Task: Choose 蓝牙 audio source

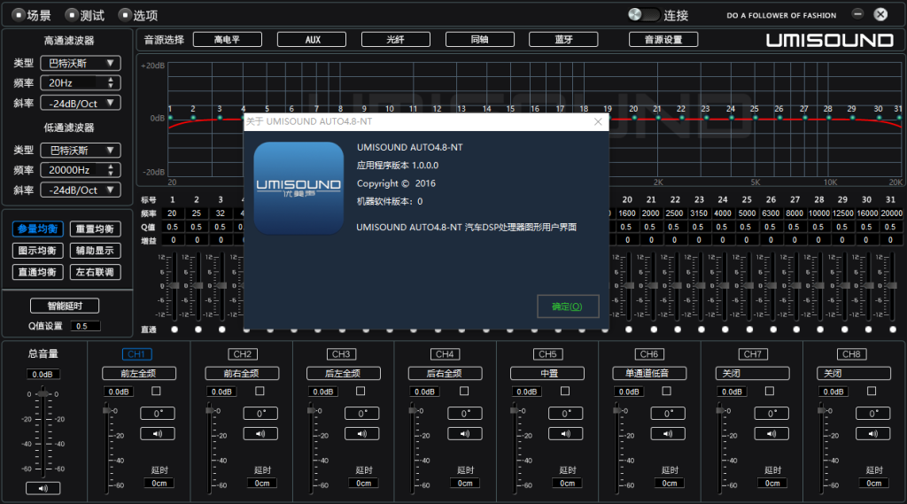Action: click(563, 39)
